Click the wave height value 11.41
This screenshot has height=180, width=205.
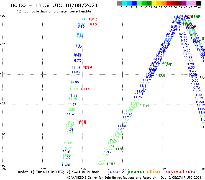pos(144,86)
